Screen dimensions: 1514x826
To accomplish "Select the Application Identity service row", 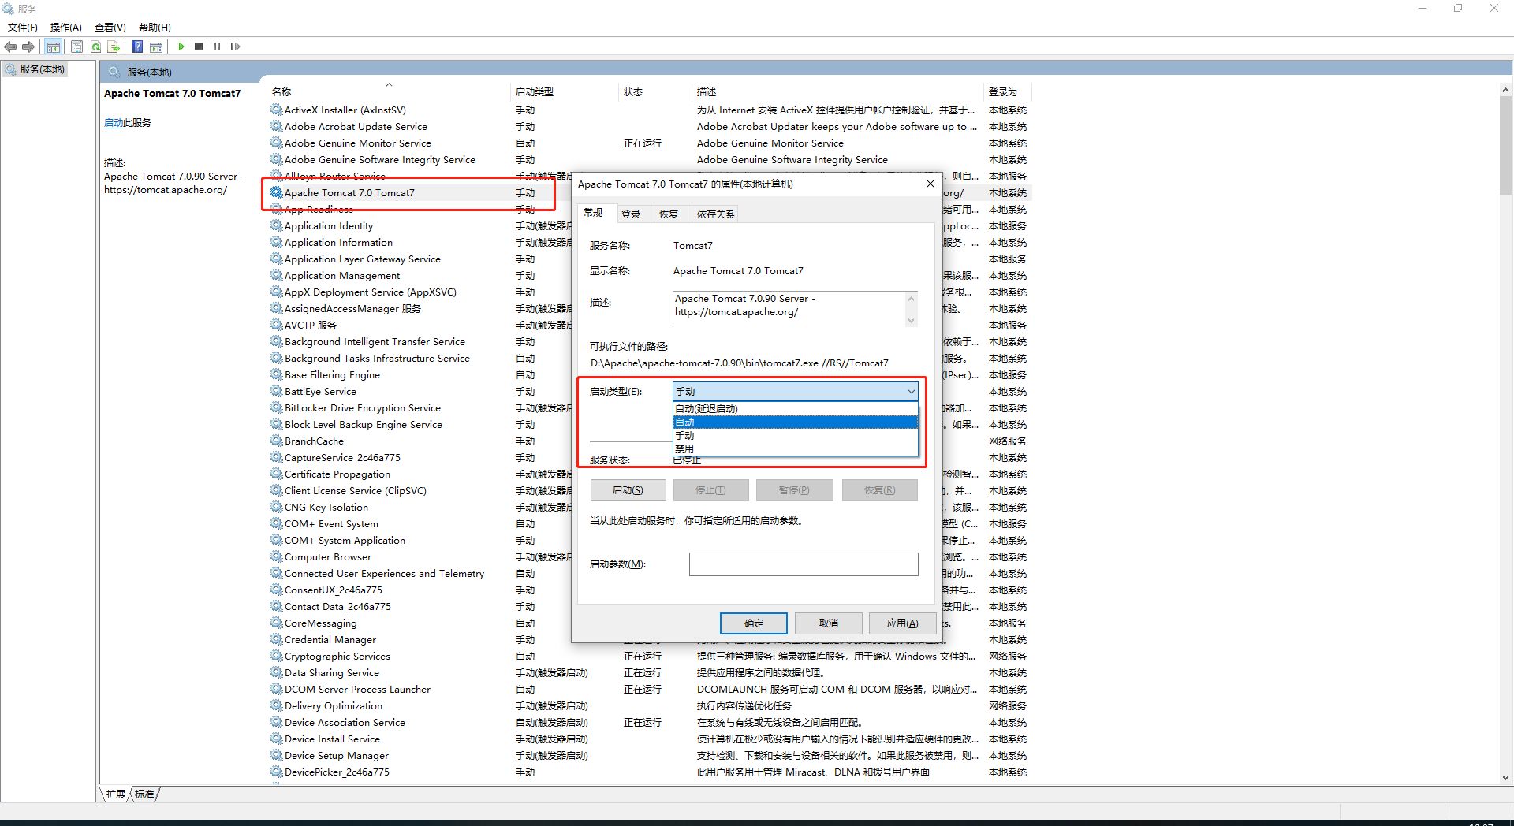I will (420, 225).
